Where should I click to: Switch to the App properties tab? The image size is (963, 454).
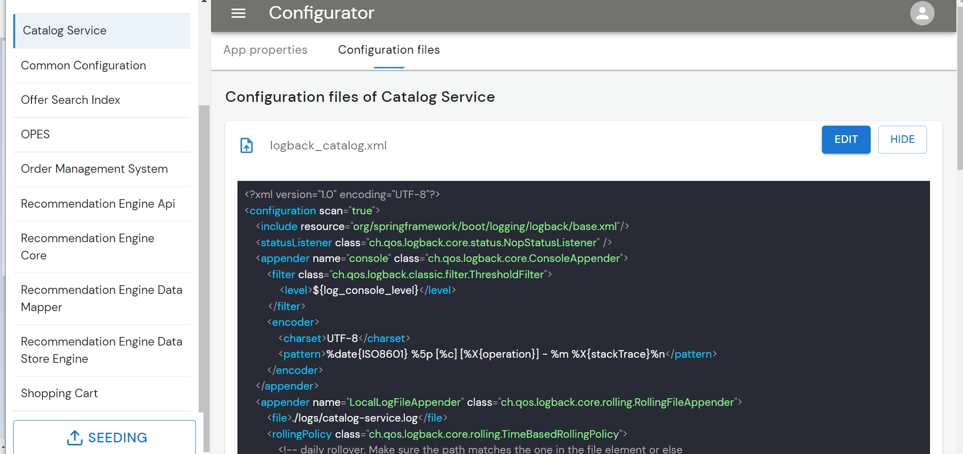pos(265,50)
